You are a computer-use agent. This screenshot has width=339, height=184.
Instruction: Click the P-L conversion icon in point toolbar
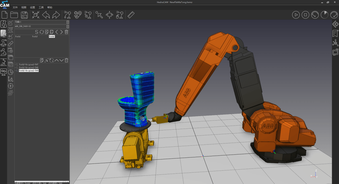tap(51, 60)
